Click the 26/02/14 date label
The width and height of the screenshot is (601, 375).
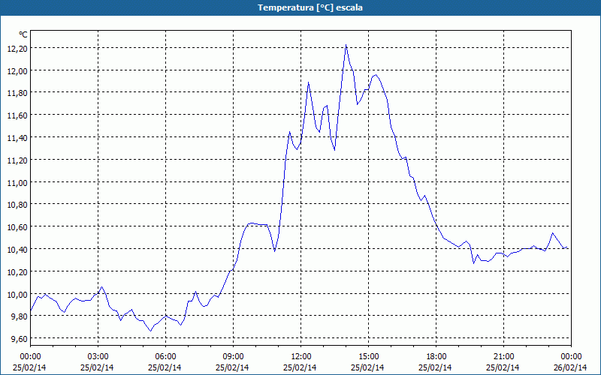tap(570, 367)
